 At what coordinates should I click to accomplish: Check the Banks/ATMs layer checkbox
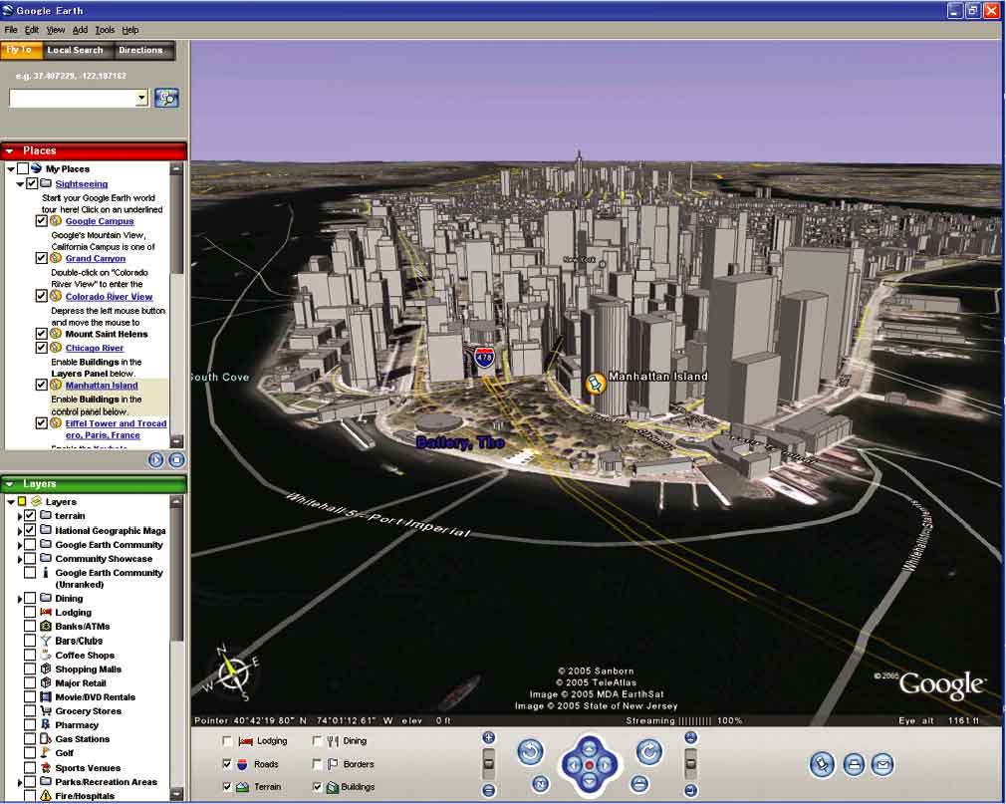pos(30,627)
